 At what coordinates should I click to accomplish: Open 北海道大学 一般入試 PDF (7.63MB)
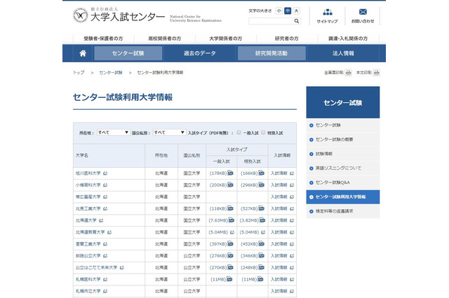click(x=222, y=220)
